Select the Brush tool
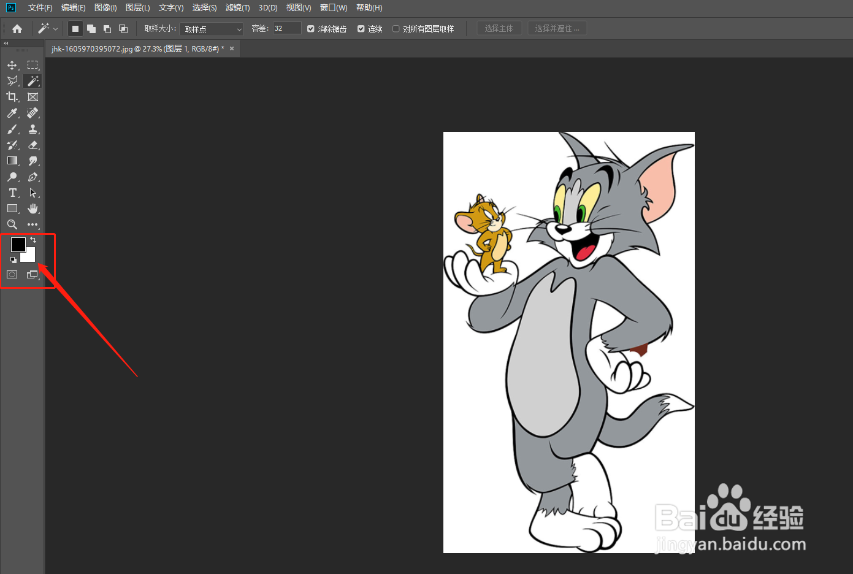Image resolution: width=853 pixels, height=574 pixels. (x=12, y=129)
